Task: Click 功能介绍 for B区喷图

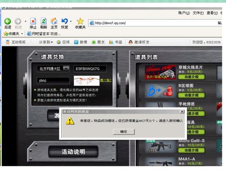Action: [x=191, y=95]
